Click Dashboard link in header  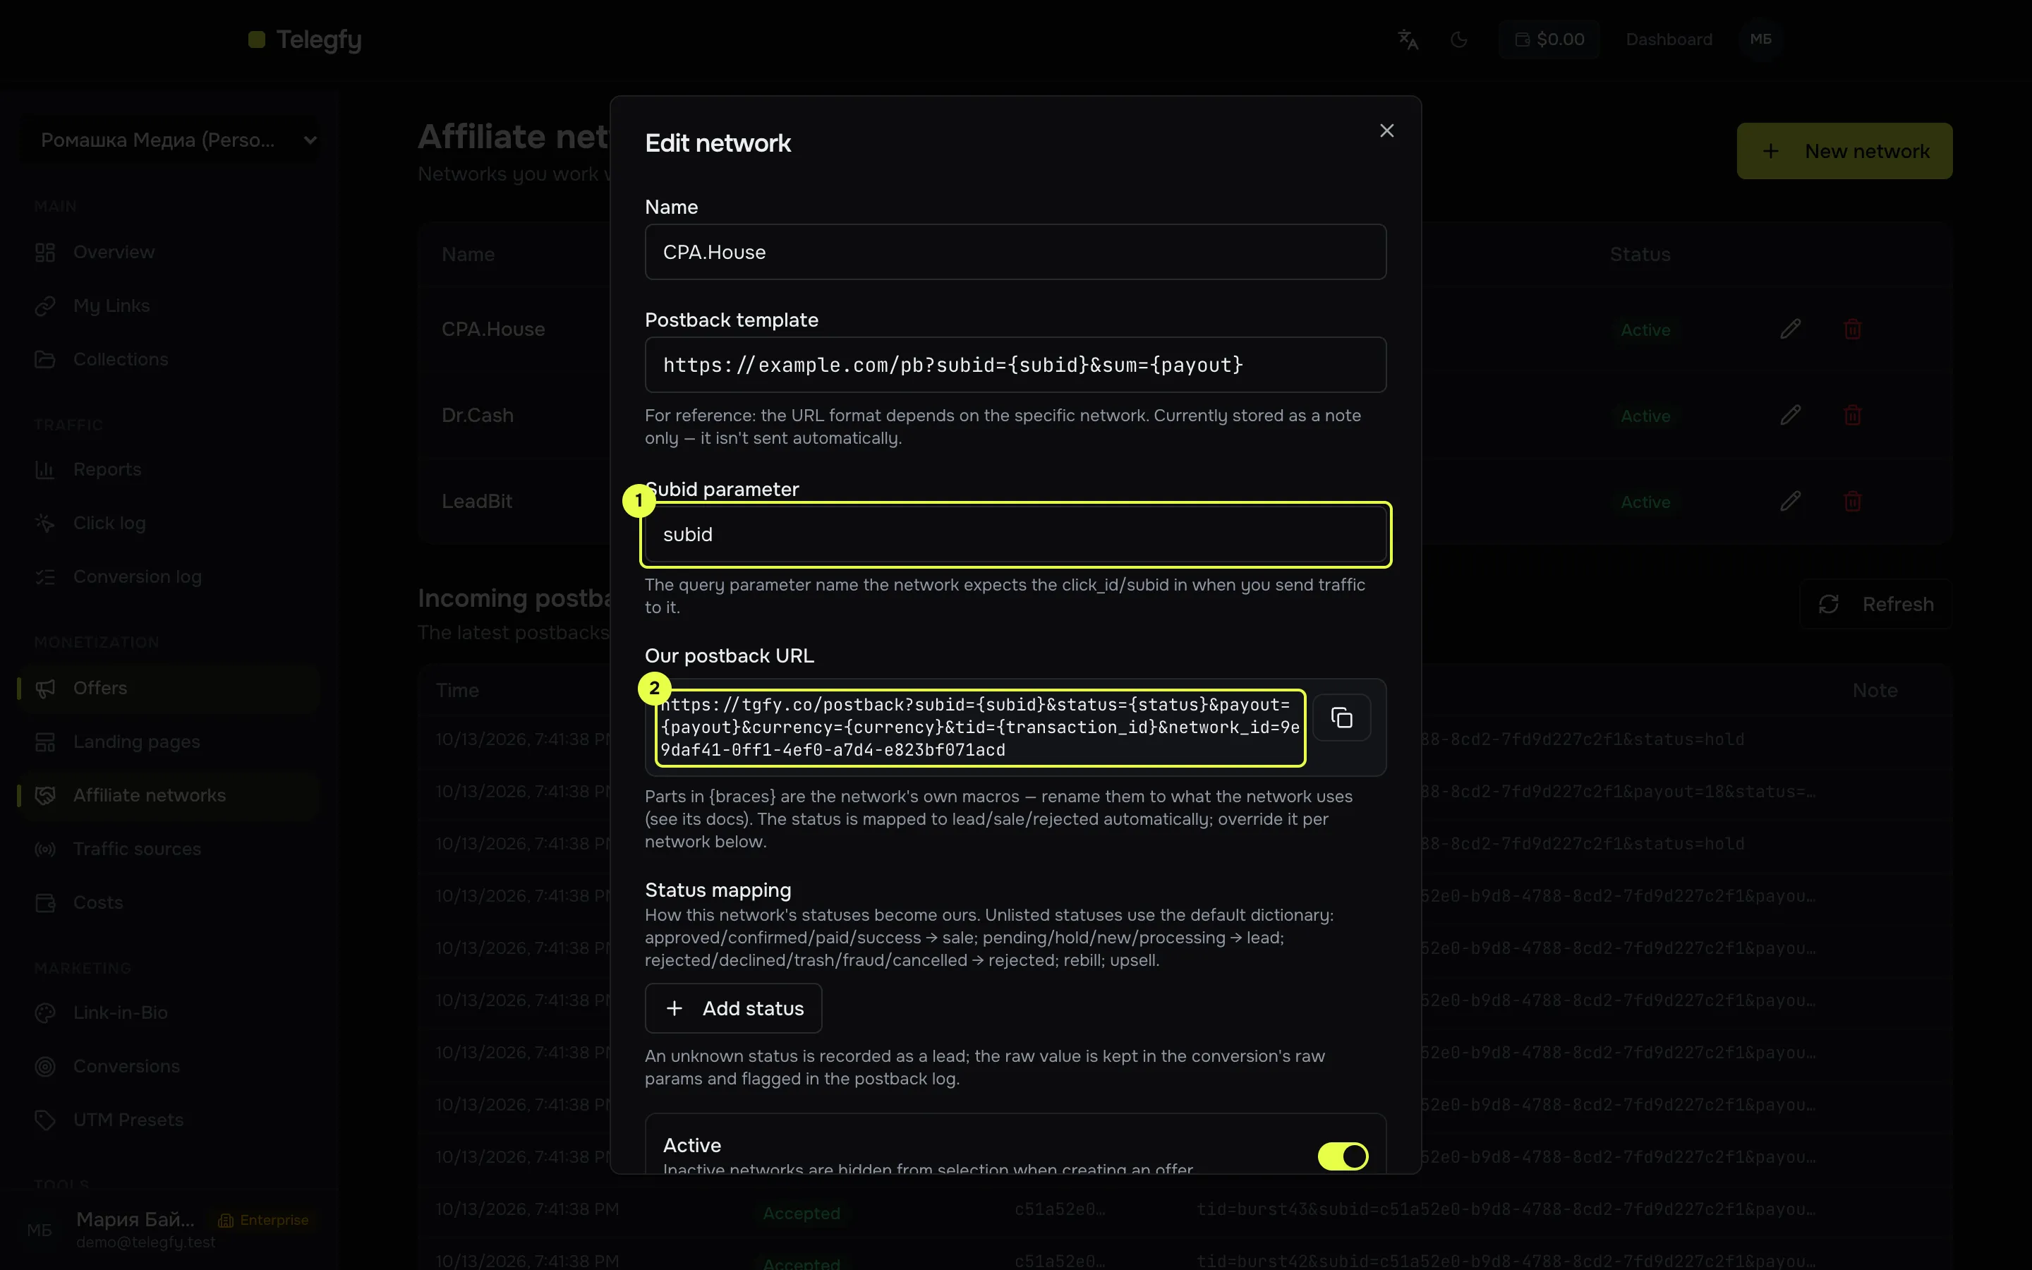pos(1669,40)
